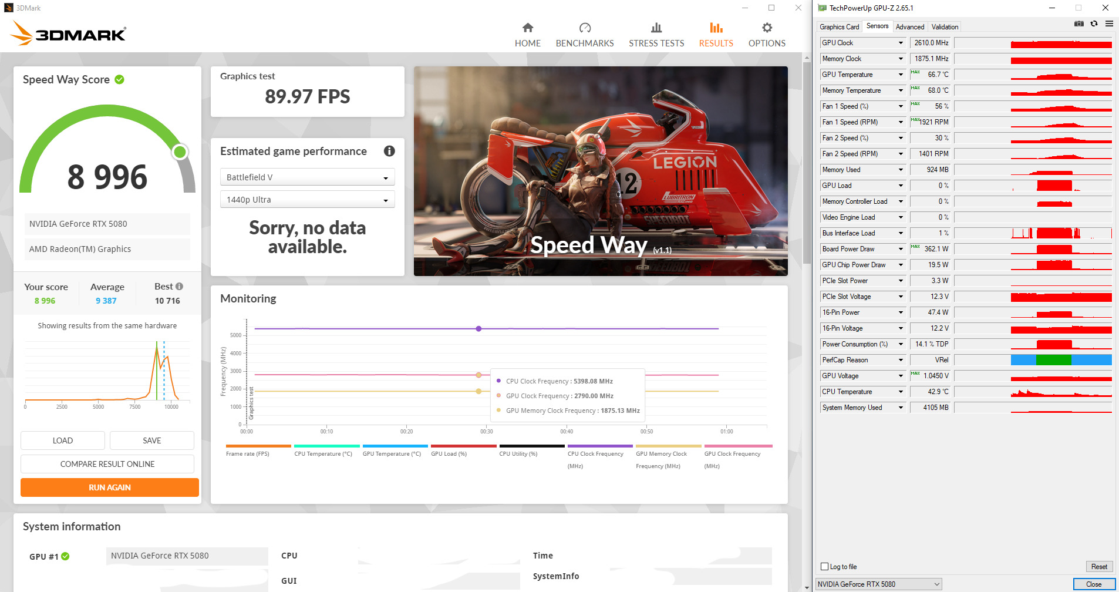Open GPU-Z hamburger menu
This screenshot has width=1119, height=592.
tap(1109, 24)
